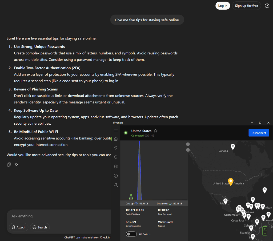Click the bos-c21 server connection

point(131,222)
